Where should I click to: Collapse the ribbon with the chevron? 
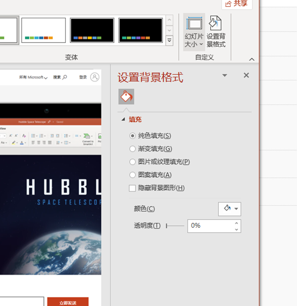[x=252, y=59]
